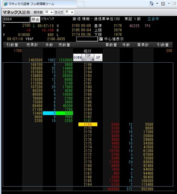Click the TPX index label
177x194 pixels.
click(x=147, y=26)
